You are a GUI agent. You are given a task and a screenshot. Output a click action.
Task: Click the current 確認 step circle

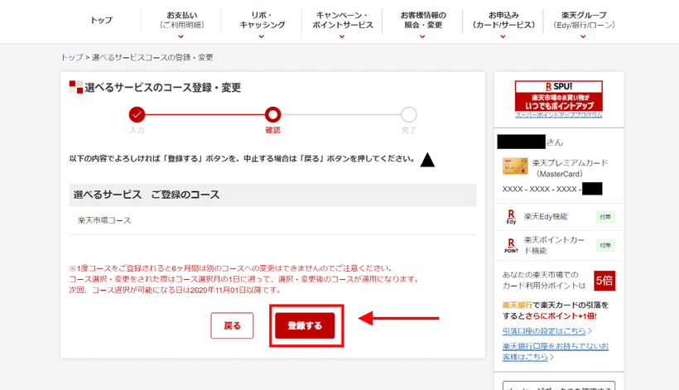coord(272,115)
